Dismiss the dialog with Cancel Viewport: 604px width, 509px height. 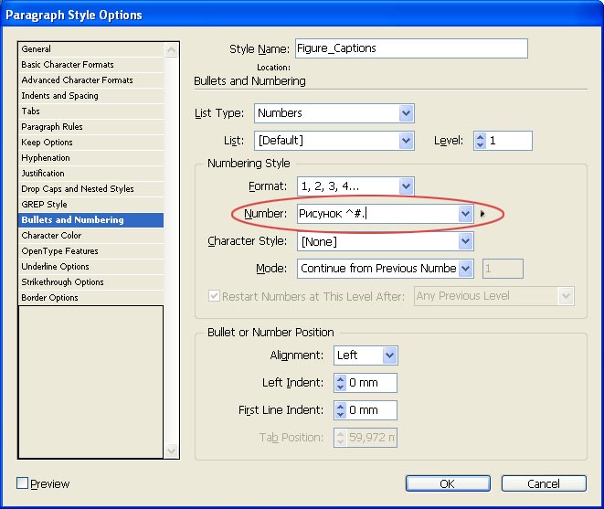coord(544,483)
